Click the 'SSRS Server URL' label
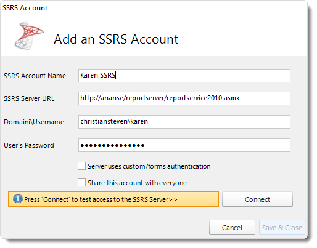 coord(29,98)
